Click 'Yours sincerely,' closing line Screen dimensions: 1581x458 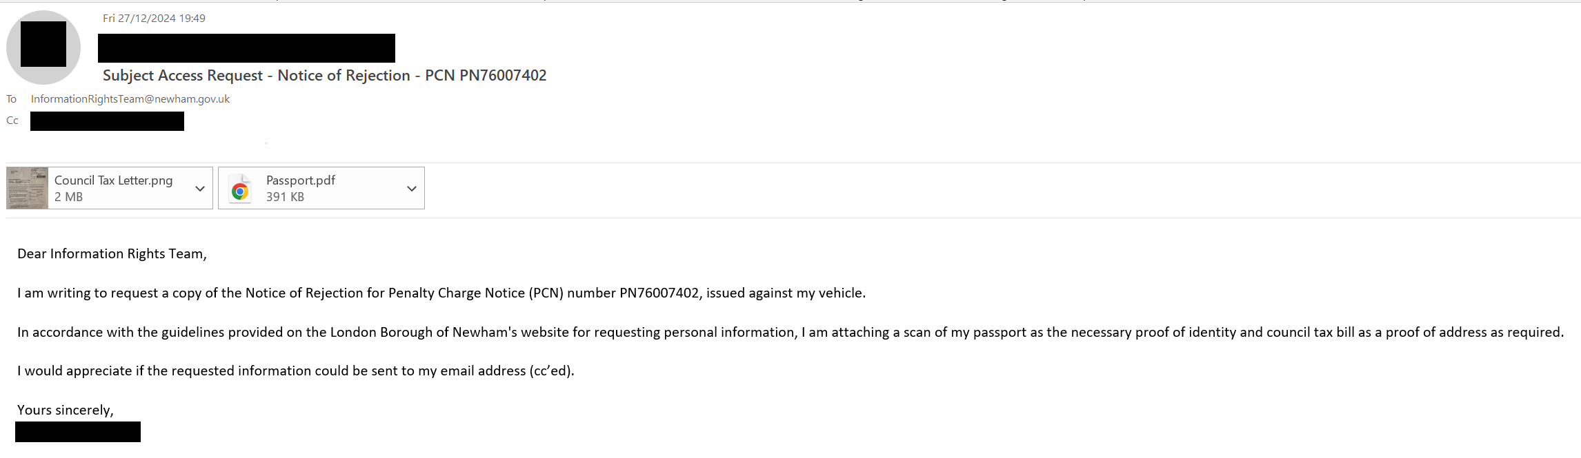tap(66, 410)
